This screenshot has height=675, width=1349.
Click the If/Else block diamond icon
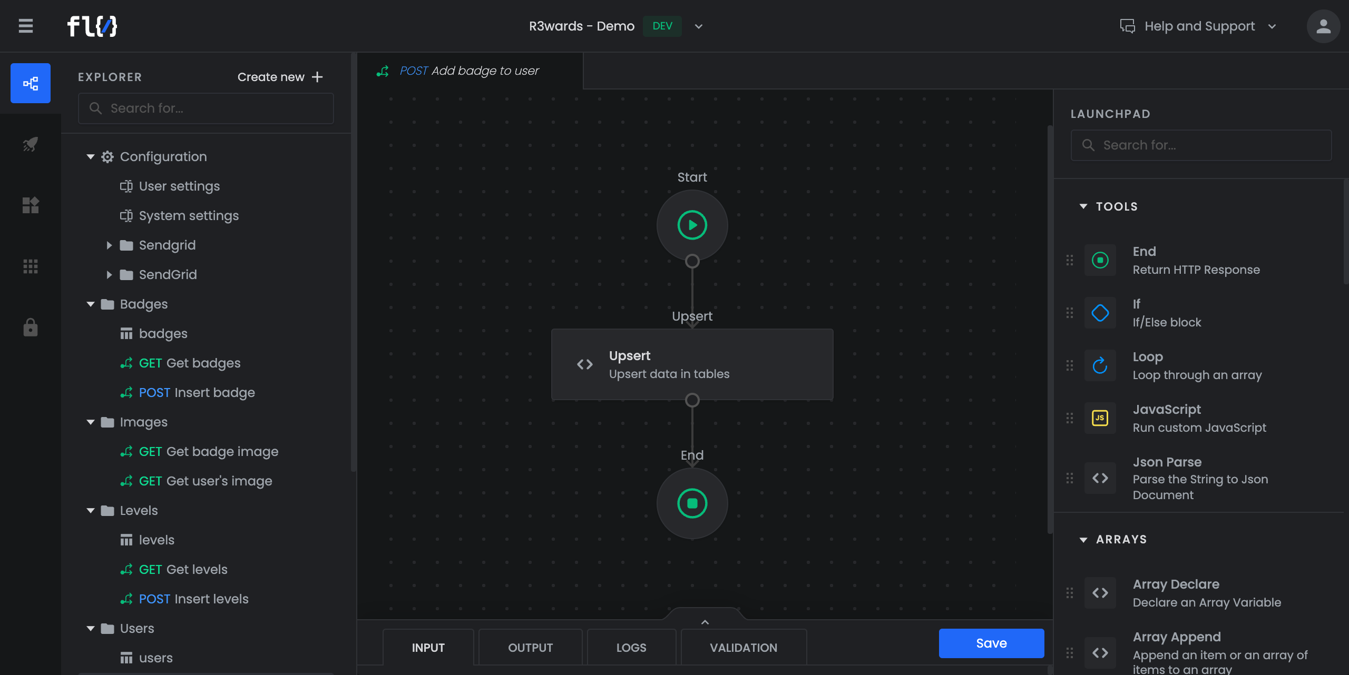pyautogui.click(x=1100, y=313)
